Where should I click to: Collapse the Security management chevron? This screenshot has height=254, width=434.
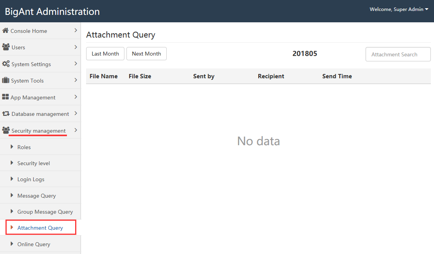(76, 130)
